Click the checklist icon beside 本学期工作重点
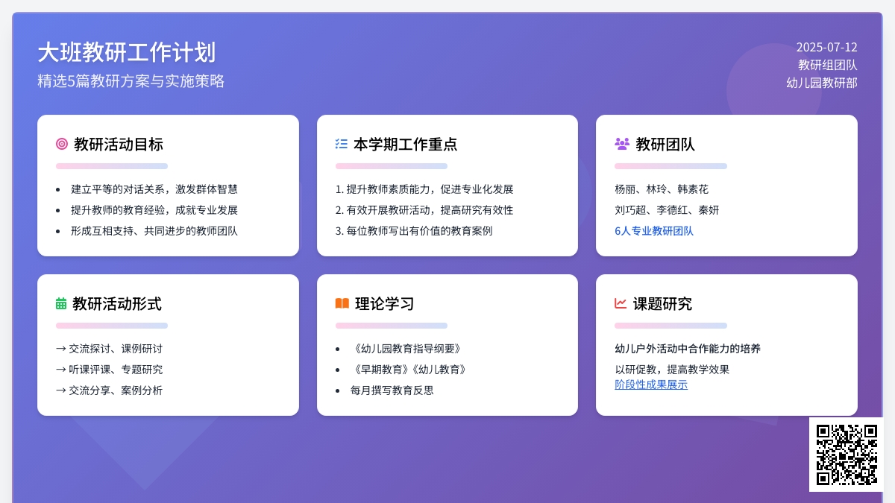Viewport: 895px width, 503px height. coord(342,144)
